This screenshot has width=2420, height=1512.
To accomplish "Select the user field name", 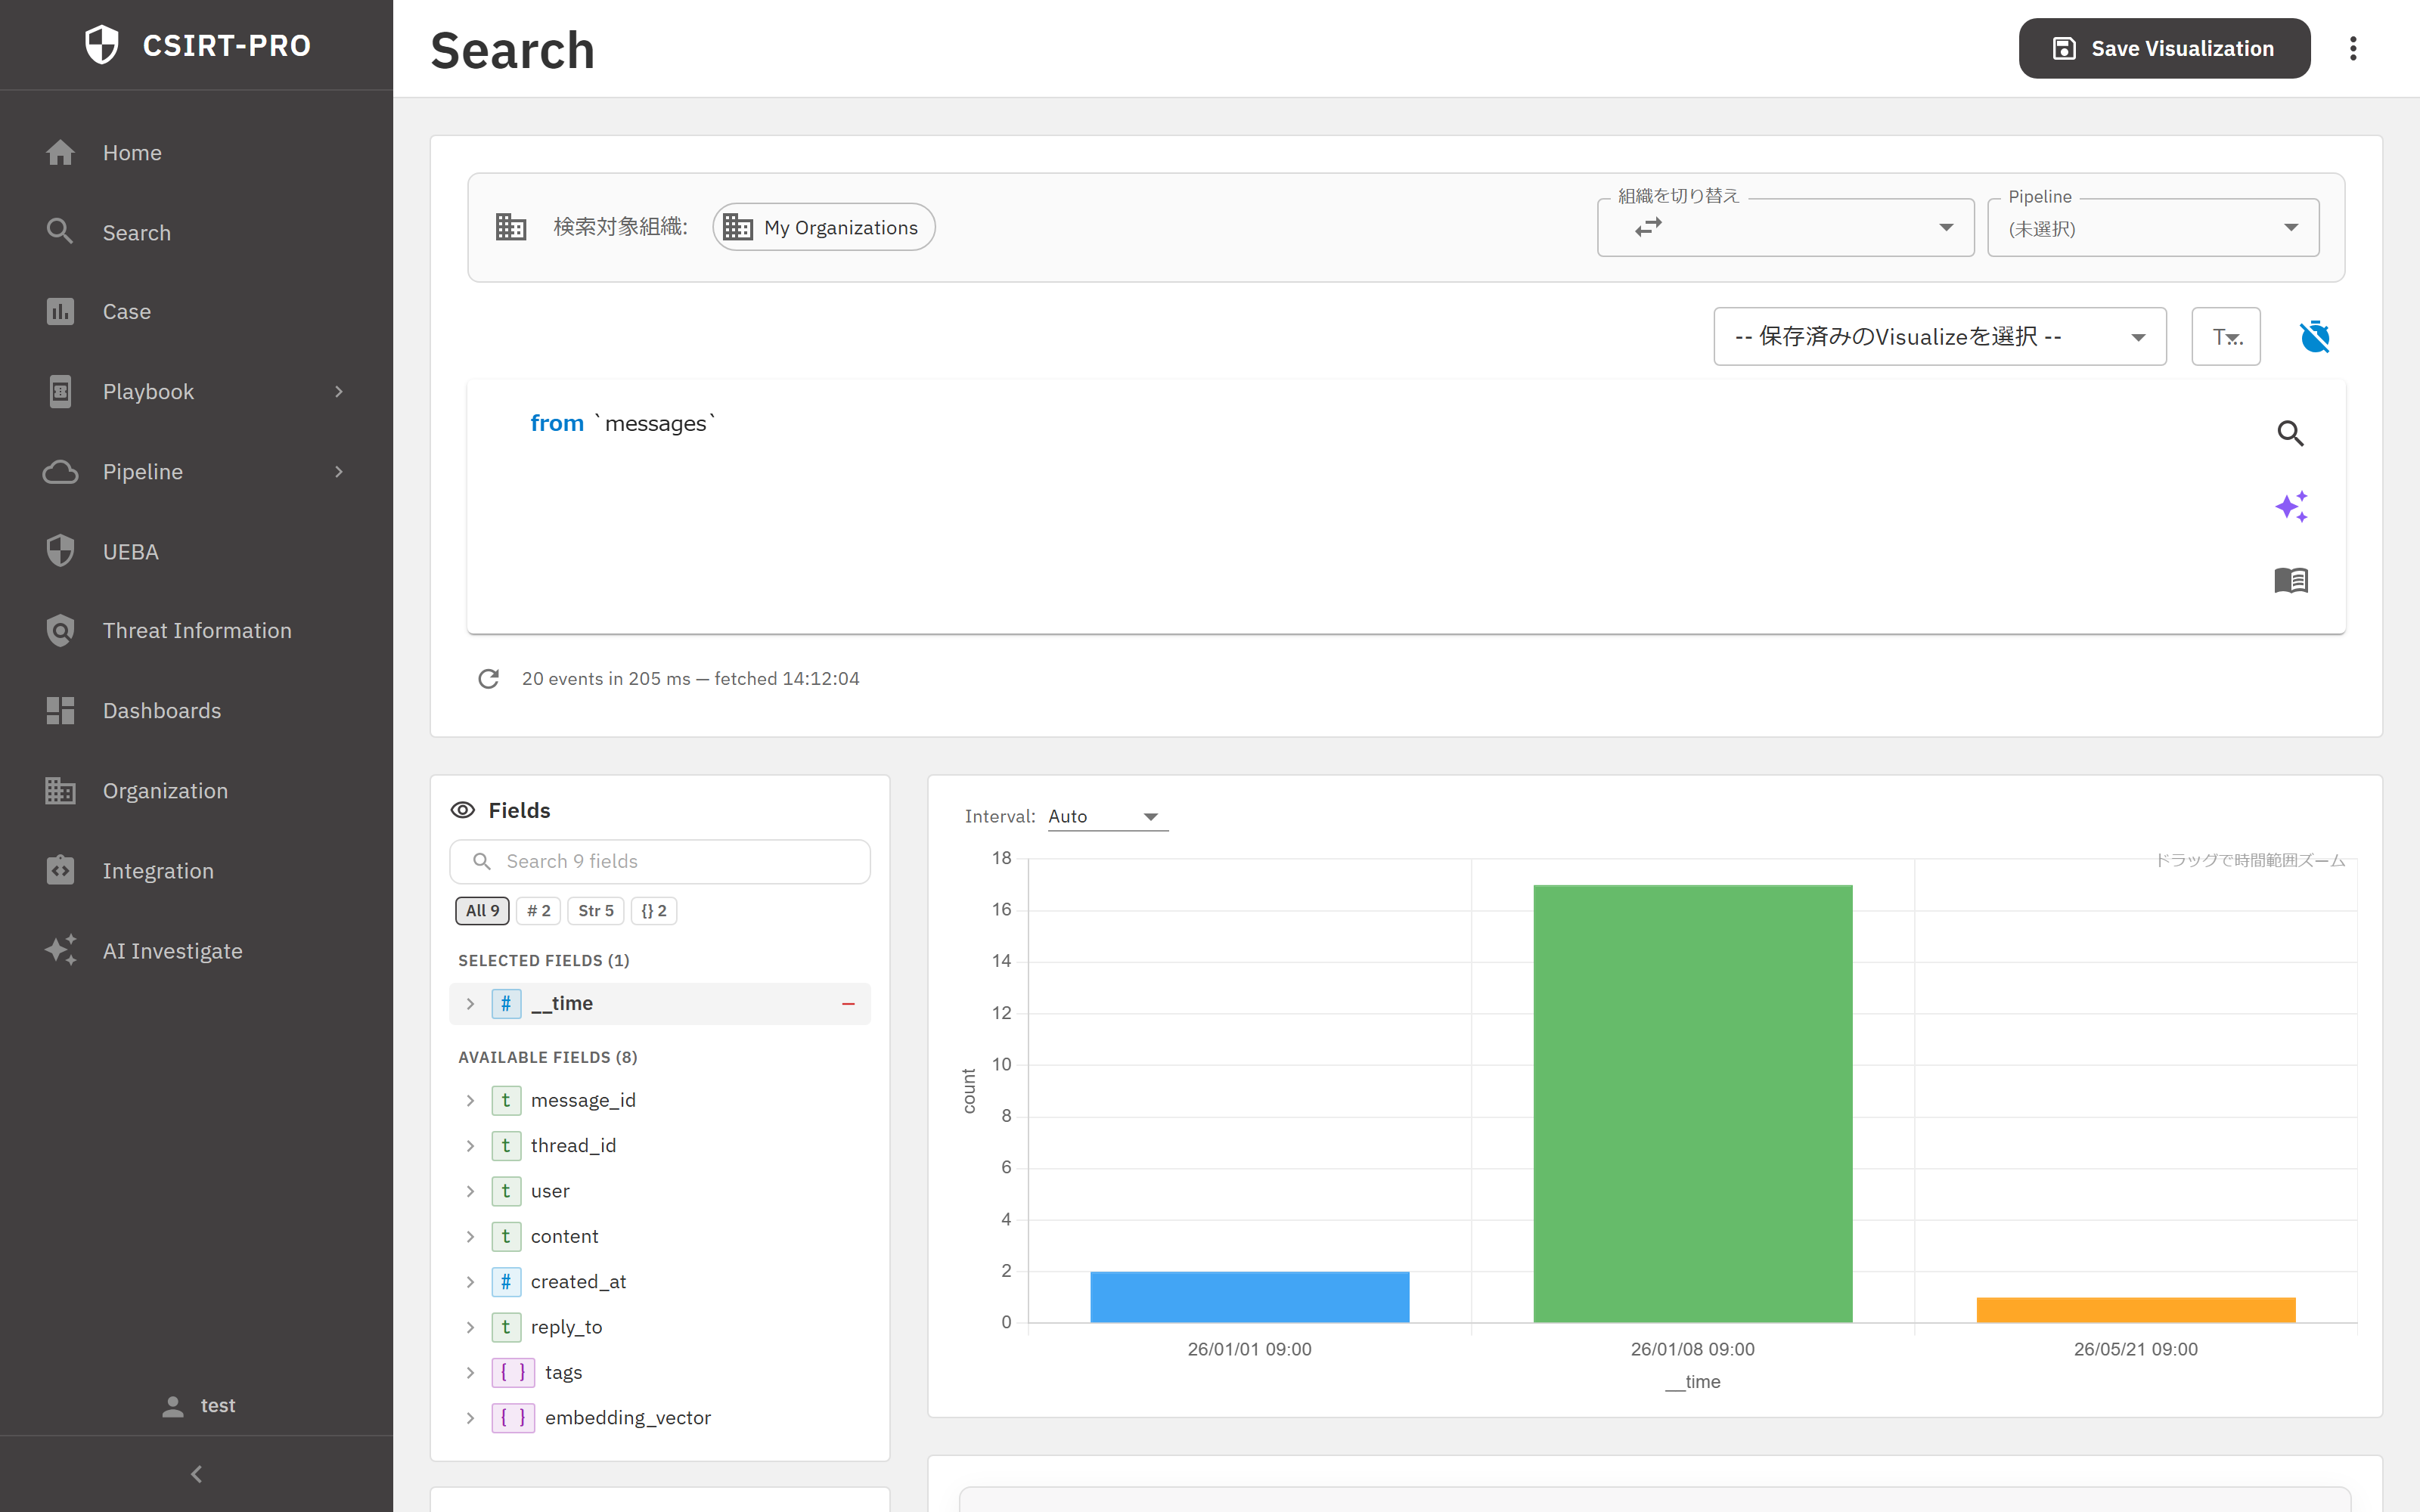I will 550,1191.
